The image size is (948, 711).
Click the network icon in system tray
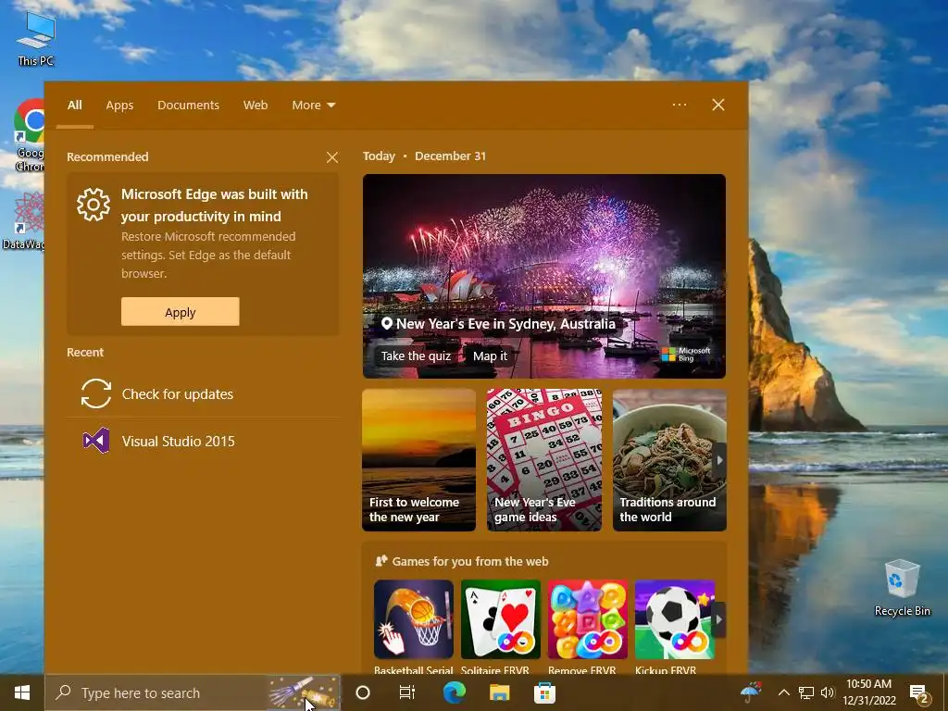point(806,692)
